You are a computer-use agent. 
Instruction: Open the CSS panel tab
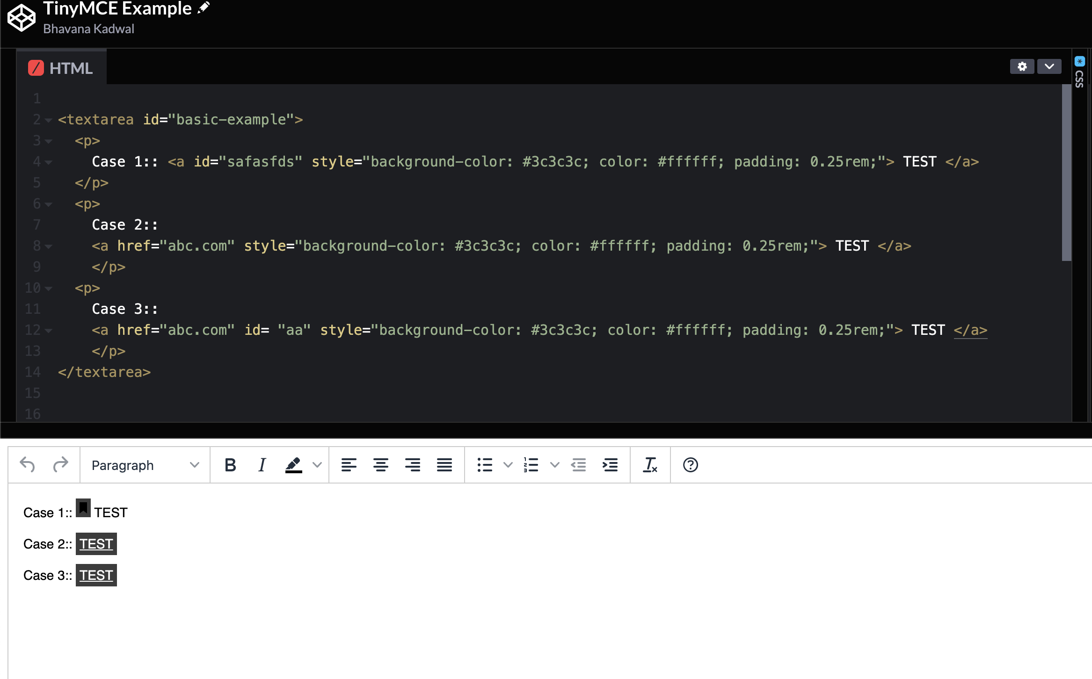click(1079, 79)
